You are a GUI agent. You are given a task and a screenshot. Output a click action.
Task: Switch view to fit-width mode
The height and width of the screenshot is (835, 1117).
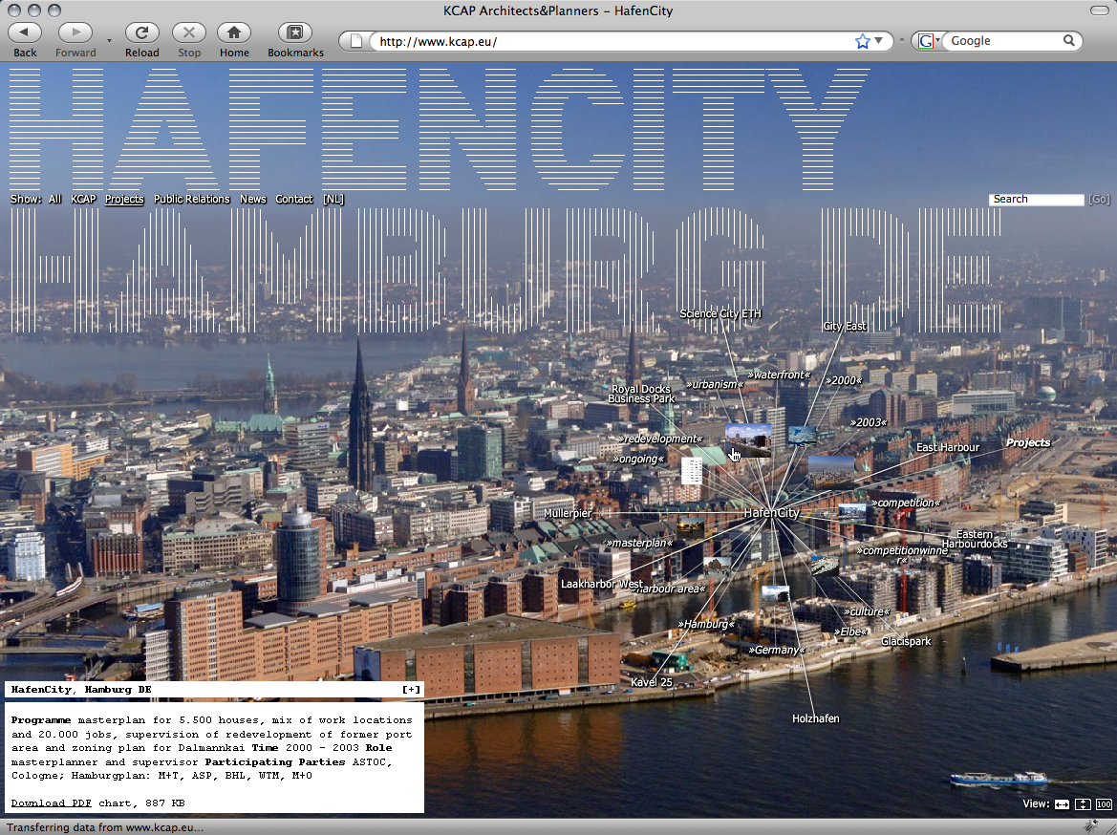click(x=1062, y=804)
